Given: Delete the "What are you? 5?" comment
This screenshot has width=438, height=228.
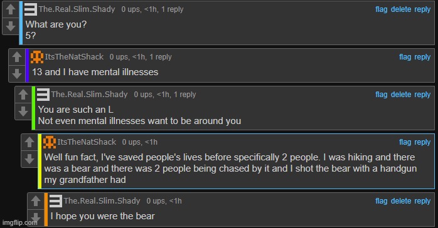Looking at the screenshot, I should (401, 9).
